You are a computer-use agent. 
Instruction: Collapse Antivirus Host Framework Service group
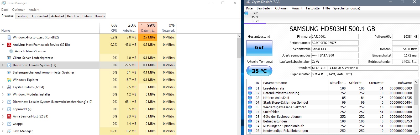point(3,45)
